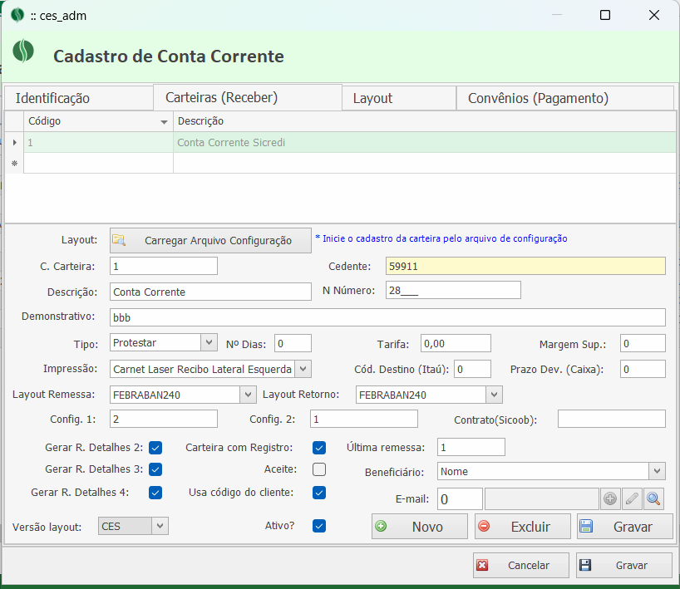
Task: Click the E-mail code field
Action: click(x=461, y=498)
